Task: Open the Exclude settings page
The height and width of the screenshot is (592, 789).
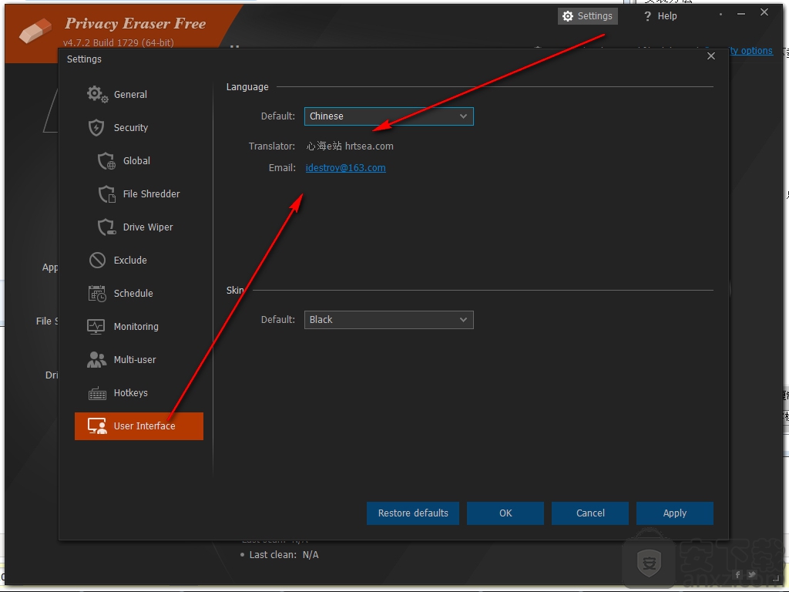Action: point(139,261)
